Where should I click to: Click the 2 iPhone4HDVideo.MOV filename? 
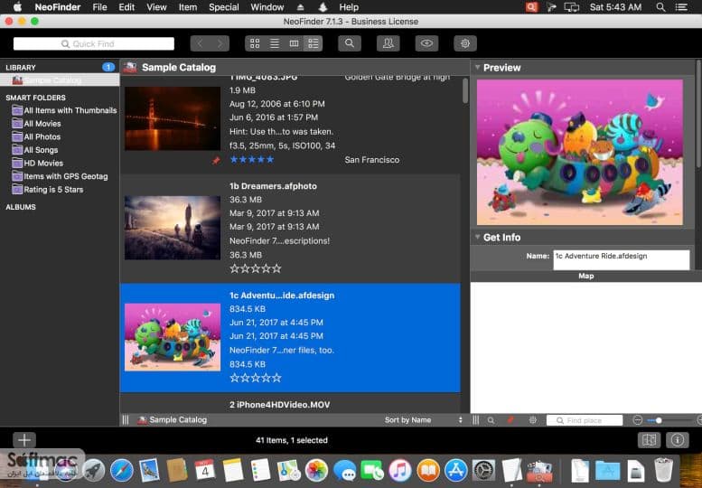click(280, 405)
